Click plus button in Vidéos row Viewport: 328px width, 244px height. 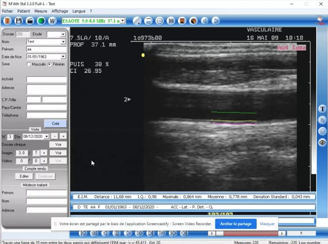44,161
